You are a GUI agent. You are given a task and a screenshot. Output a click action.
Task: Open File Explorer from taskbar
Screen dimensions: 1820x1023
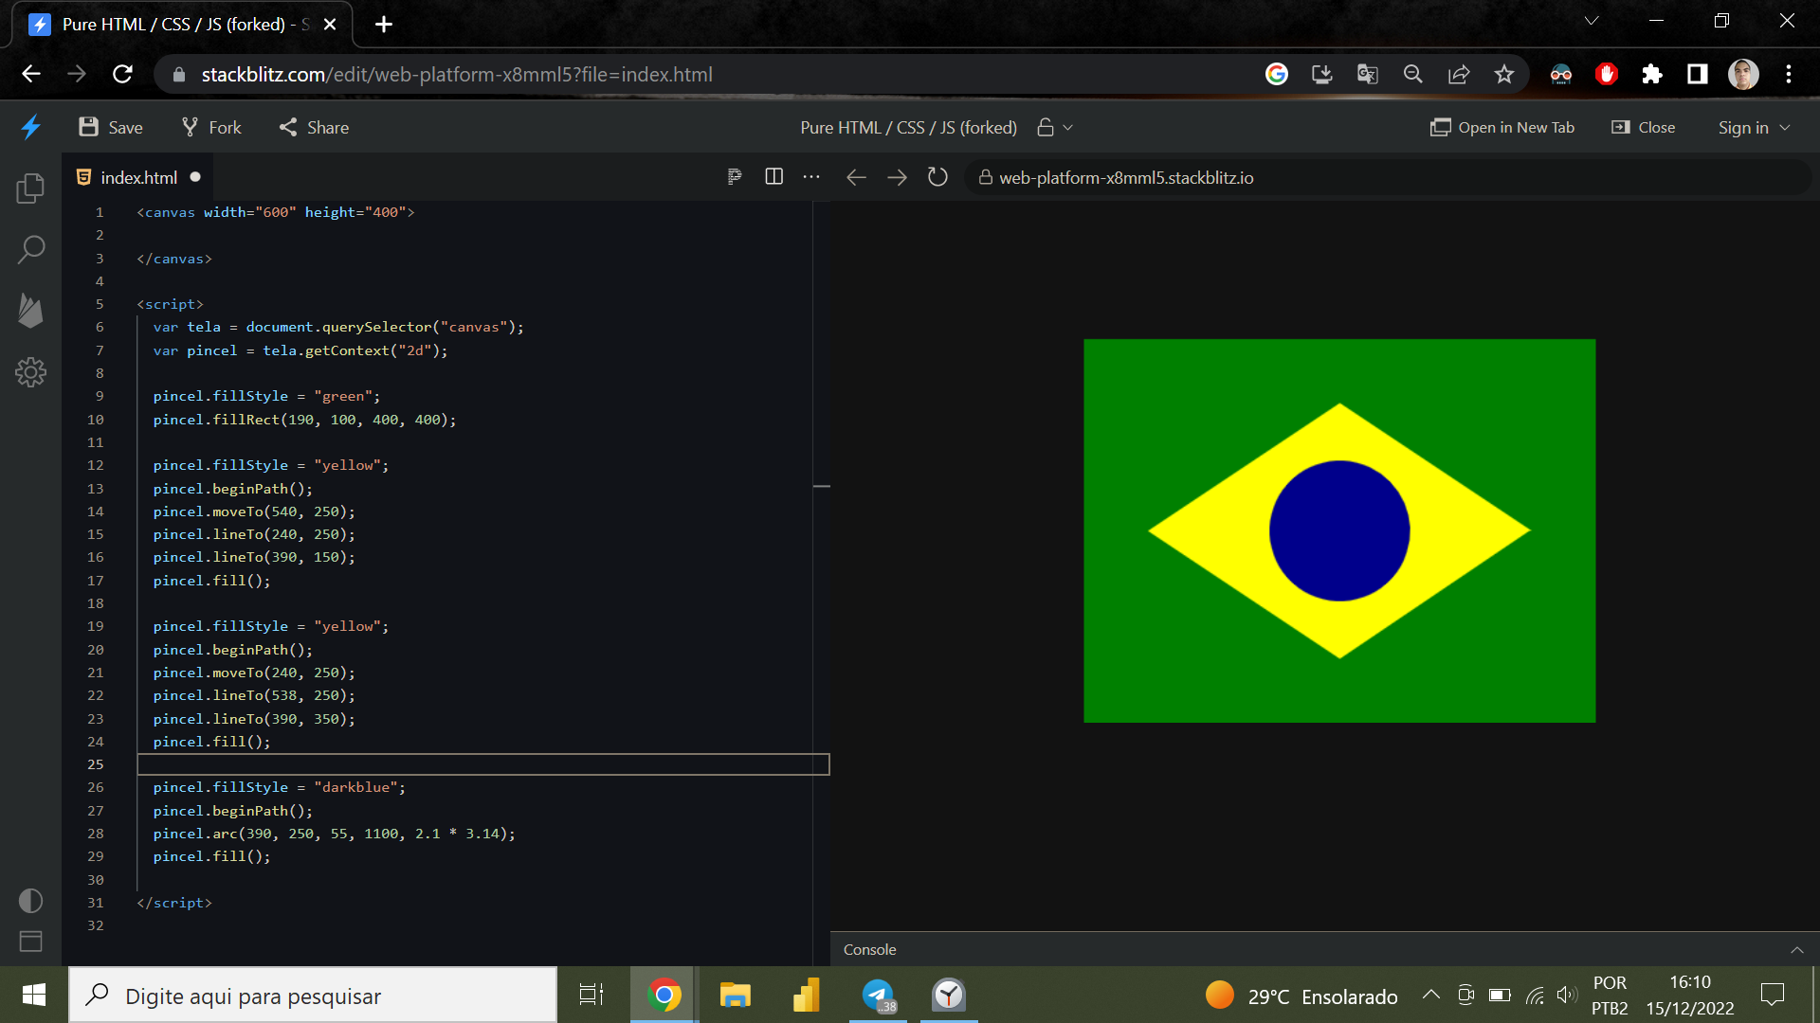coord(735,995)
